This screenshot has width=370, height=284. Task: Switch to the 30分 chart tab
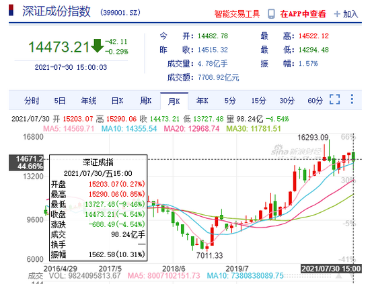coord(287,101)
